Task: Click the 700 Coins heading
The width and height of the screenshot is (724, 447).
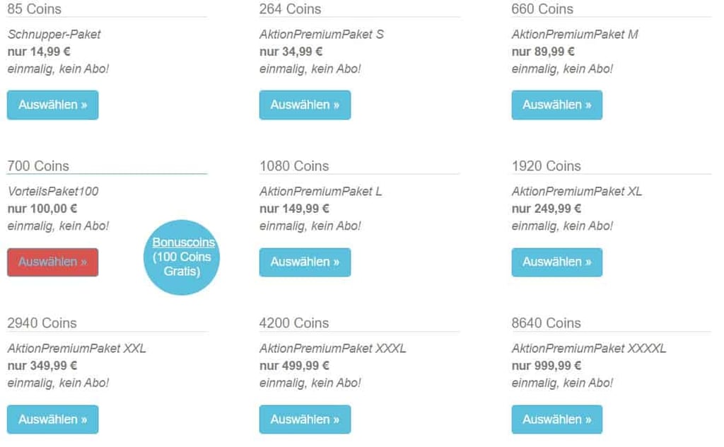Action: 38,166
